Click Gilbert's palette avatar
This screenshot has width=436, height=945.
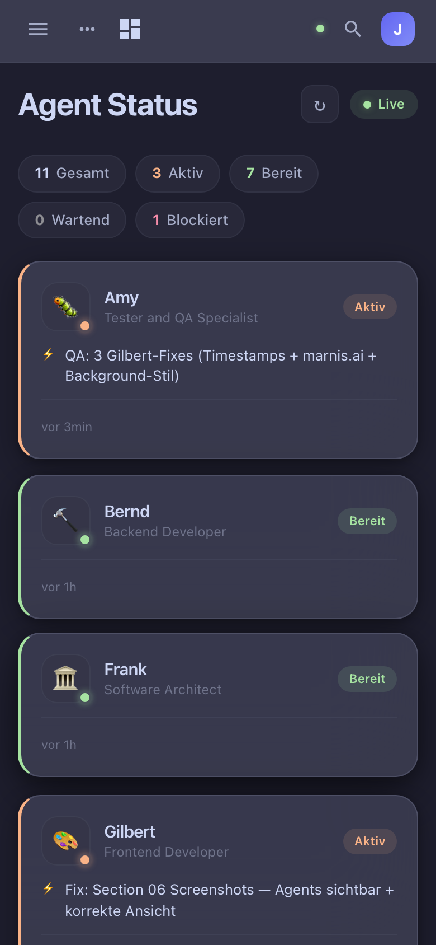coord(65,841)
